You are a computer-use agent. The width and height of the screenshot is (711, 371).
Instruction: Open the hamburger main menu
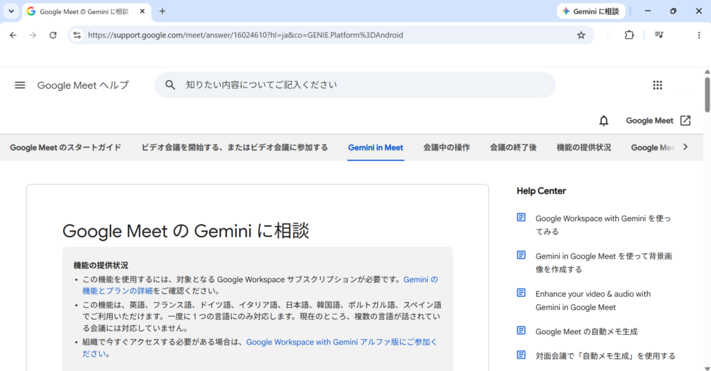(x=20, y=85)
